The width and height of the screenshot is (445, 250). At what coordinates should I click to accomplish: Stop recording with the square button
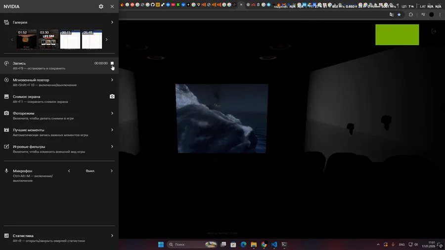click(112, 63)
